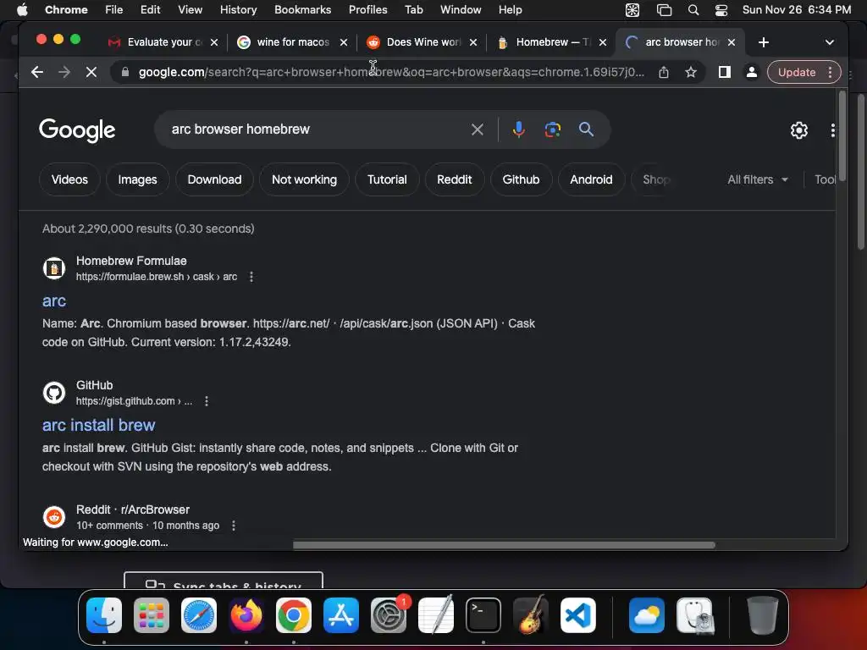Open a new tab with the plus button
867x650 pixels.
click(x=764, y=42)
